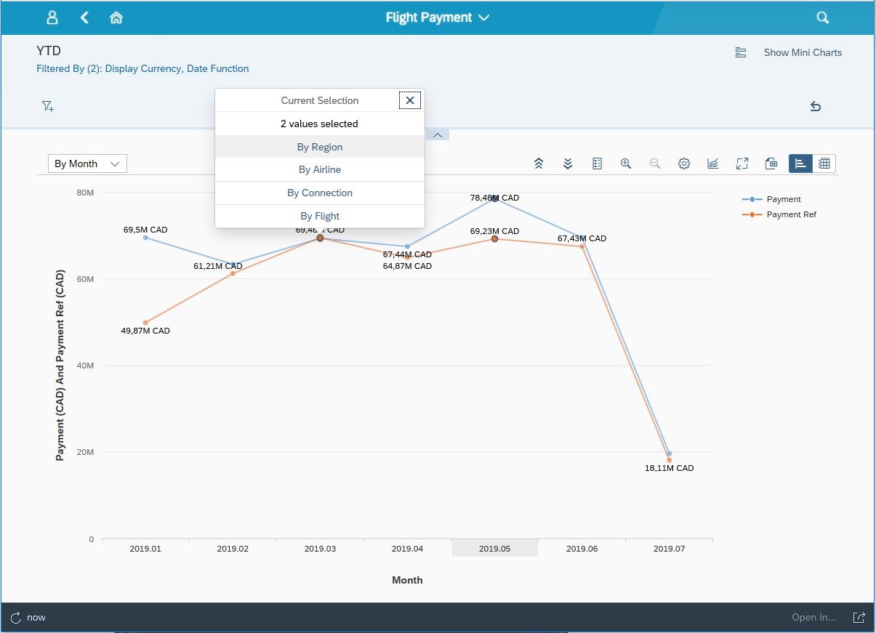Zoom in on the chart
Image resolution: width=876 pixels, height=633 pixels.
[x=626, y=163]
